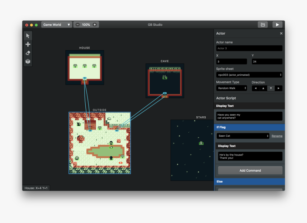Viewport: 307px width, 223px height.
Task: Set direction to right arrow
Action: [x=278, y=88]
